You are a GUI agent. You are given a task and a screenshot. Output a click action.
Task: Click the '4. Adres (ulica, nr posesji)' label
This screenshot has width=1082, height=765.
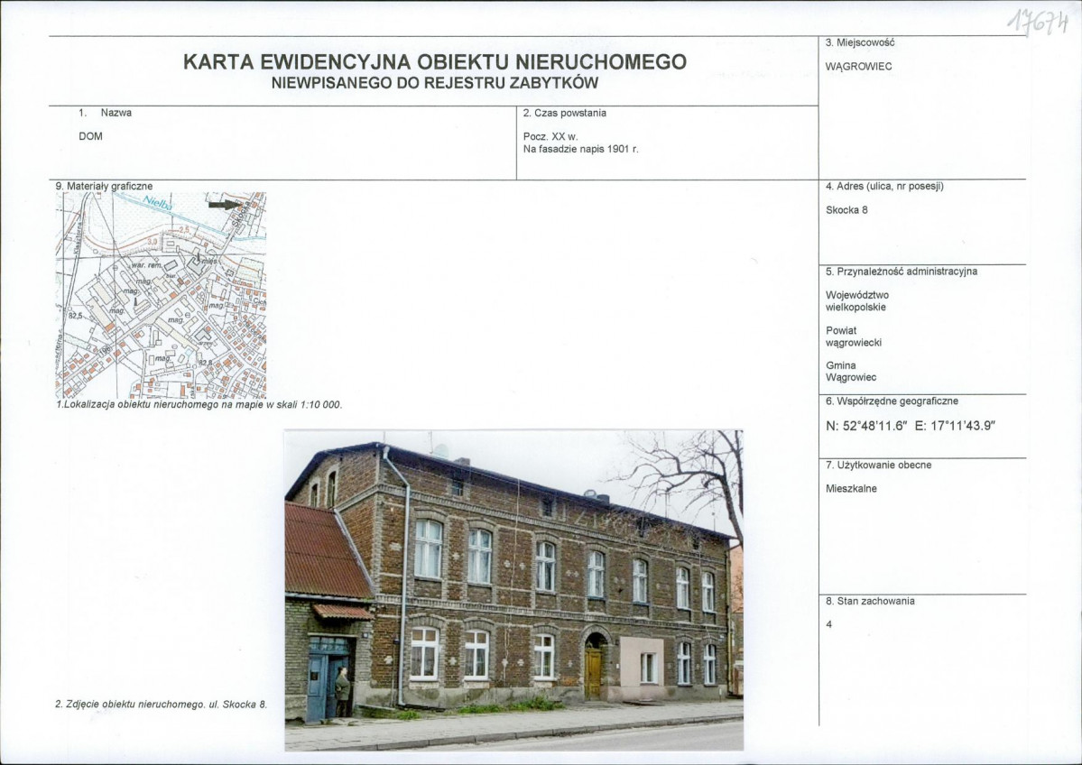[884, 186]
